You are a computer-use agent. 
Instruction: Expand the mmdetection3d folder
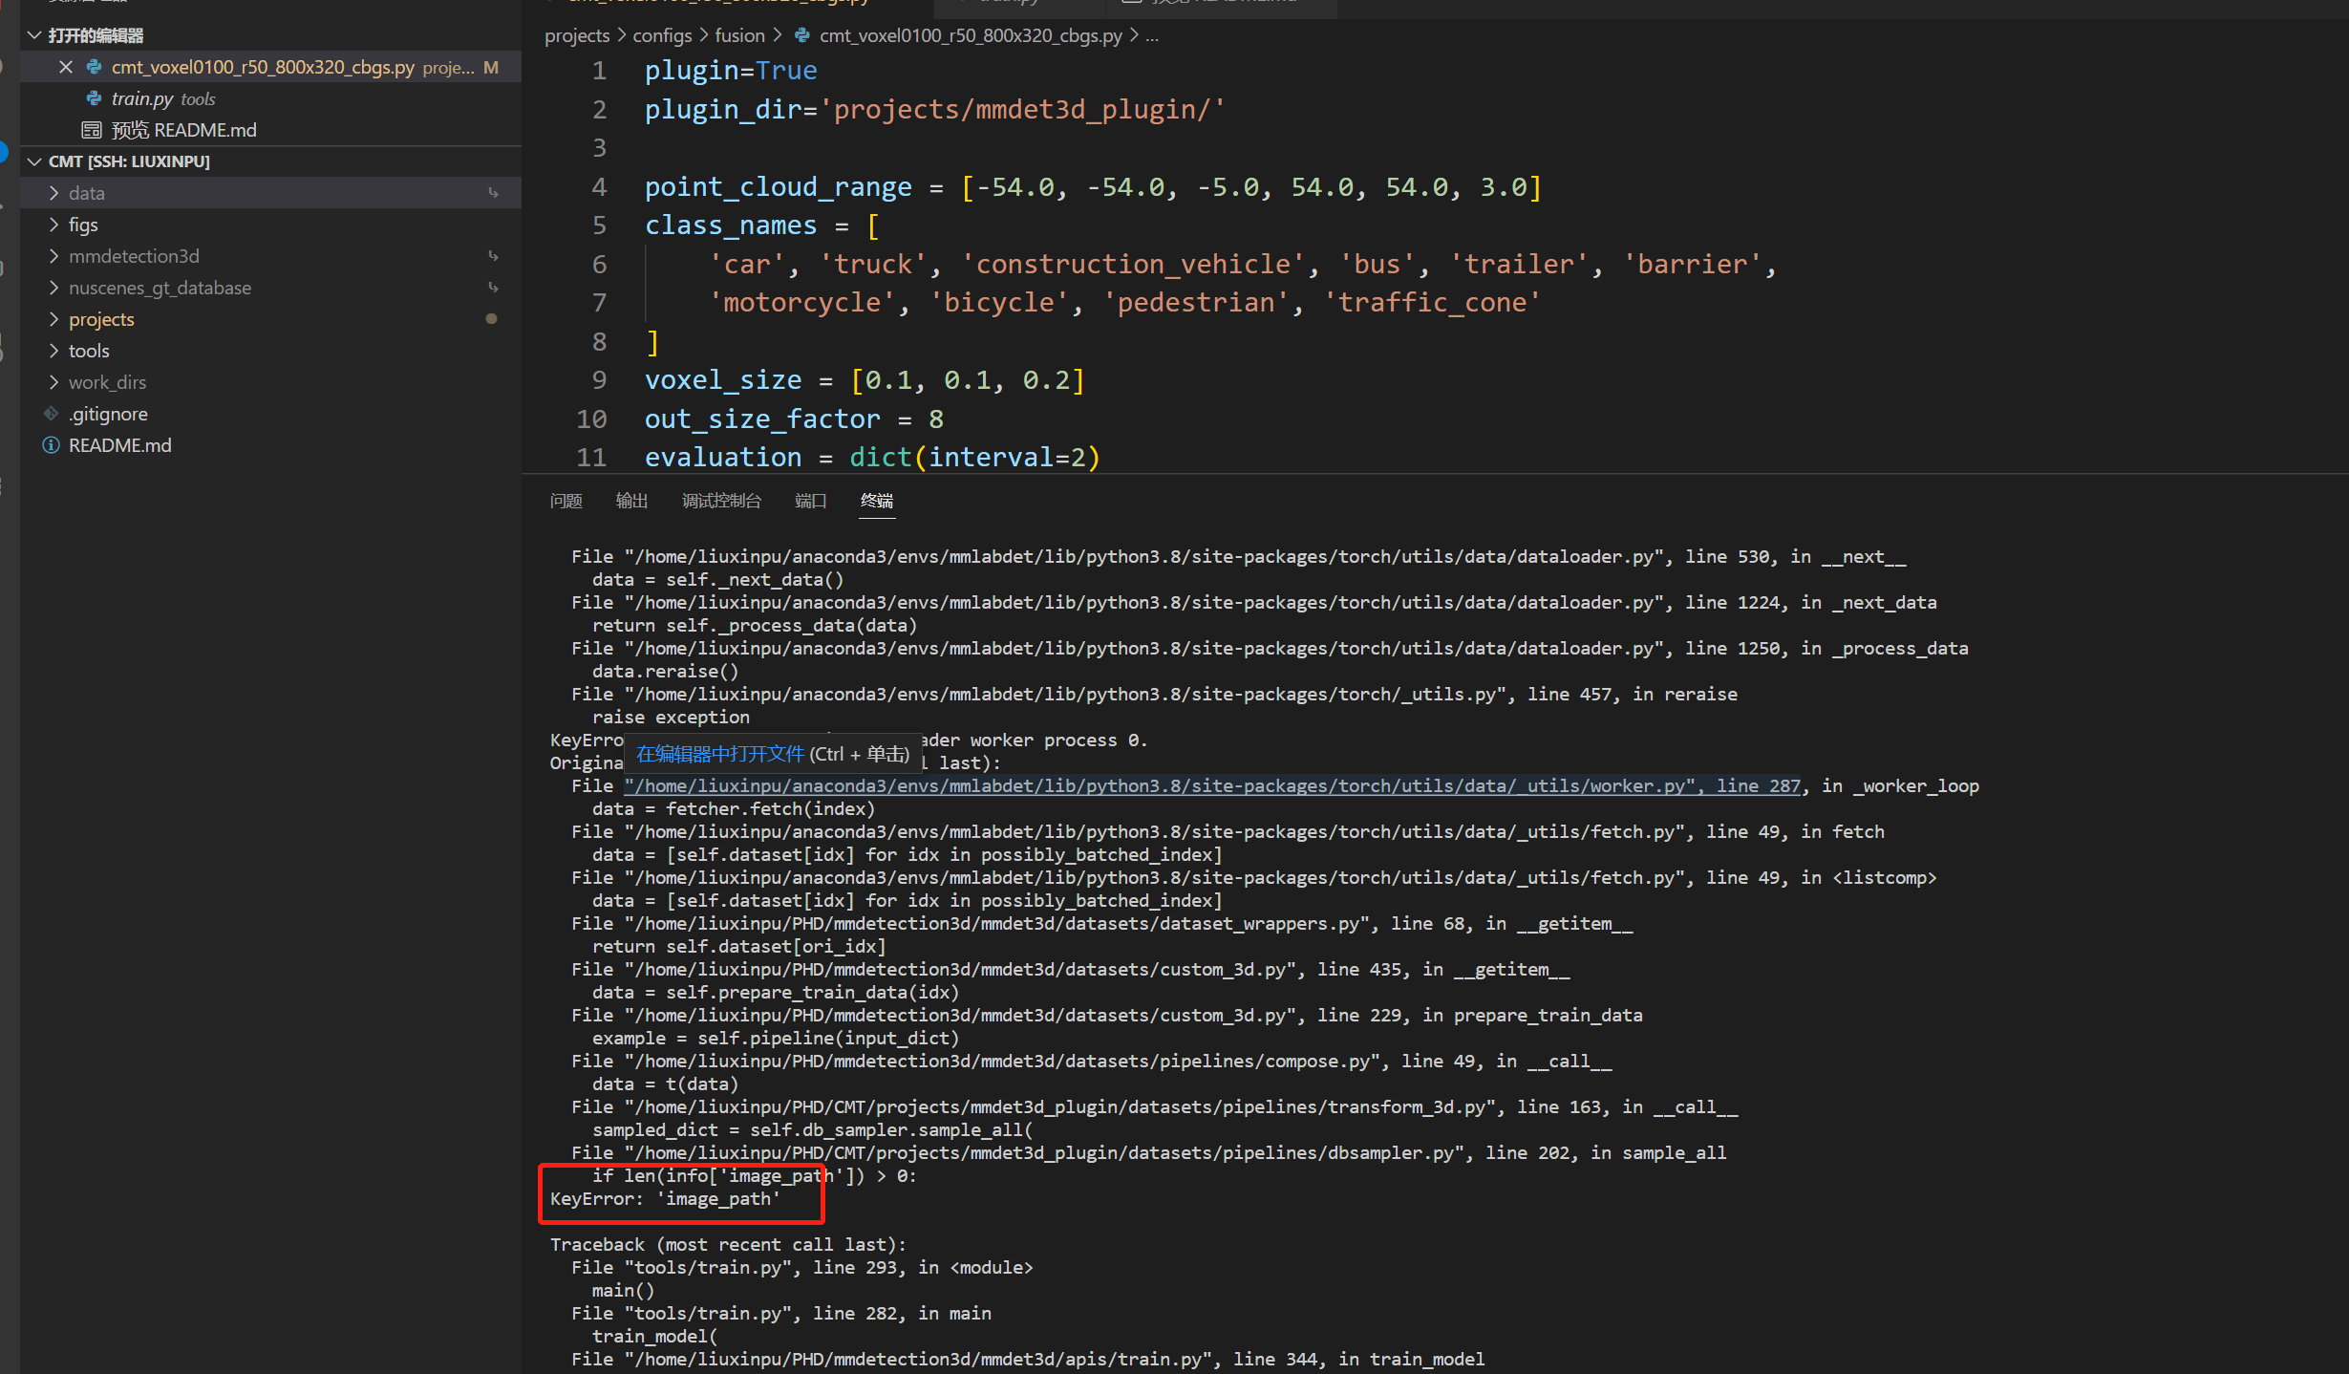(x=53, y=255)
